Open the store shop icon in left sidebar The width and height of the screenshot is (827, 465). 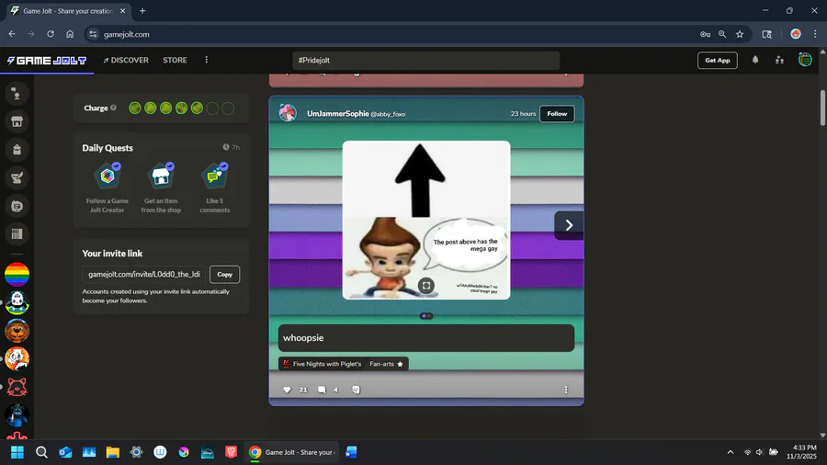(x=17, y=122)
